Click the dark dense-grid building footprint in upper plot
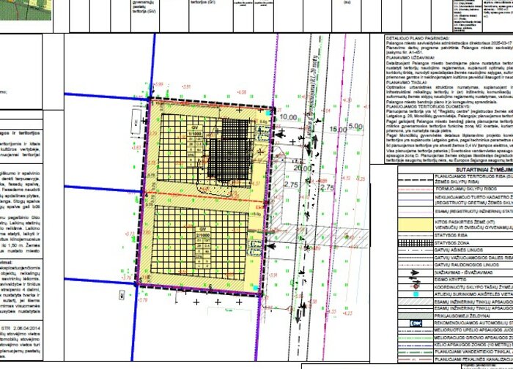This screenshot has width=513, height=369. (229, 149)
